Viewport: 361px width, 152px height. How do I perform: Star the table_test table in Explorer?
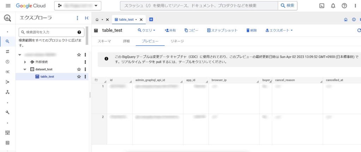tap(79, 77)
